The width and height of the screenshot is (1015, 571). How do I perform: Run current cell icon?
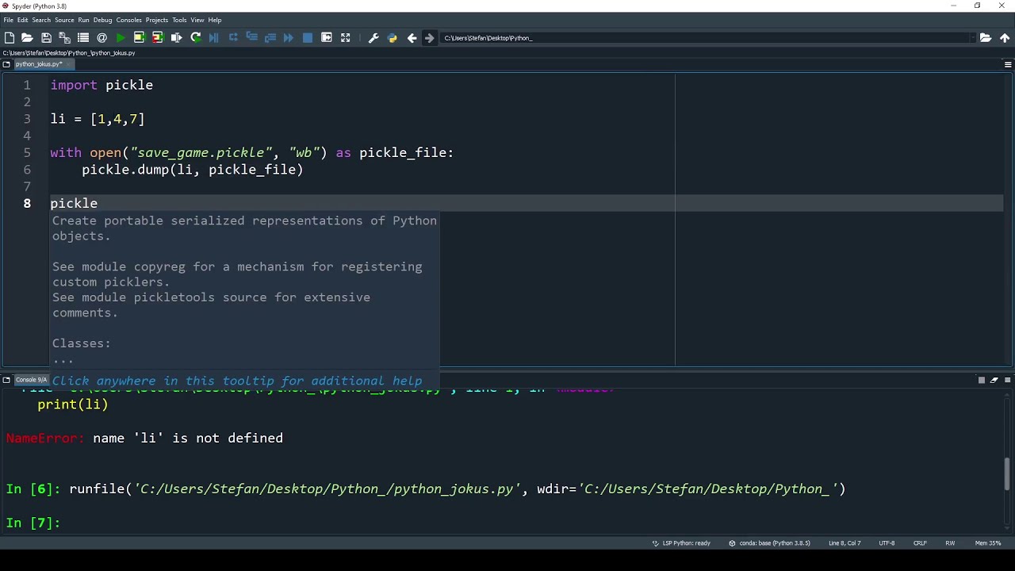[139, 37]
